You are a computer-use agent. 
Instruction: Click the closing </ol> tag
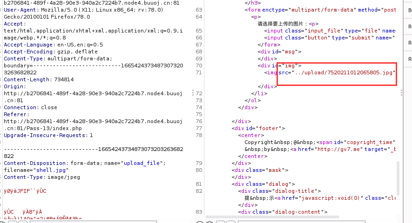pyautogui.click(x=253, y=100)
